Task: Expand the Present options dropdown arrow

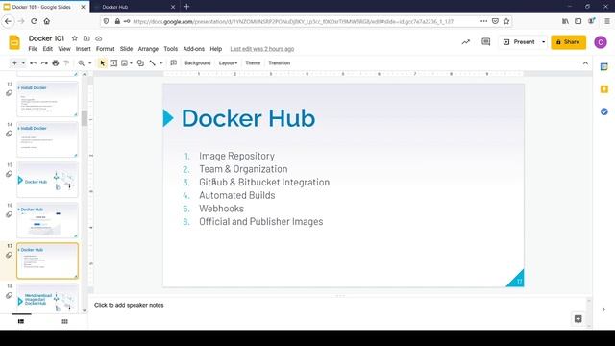Action: tap(543, 42)
